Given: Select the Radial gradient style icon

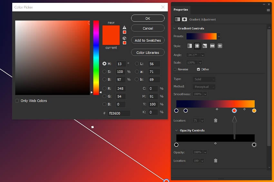Looking at the screenshot, I should coord(197,46).
